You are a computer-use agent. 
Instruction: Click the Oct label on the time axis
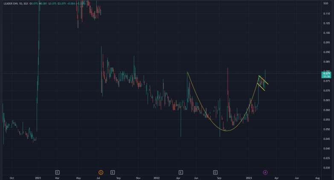pos(12,177)
